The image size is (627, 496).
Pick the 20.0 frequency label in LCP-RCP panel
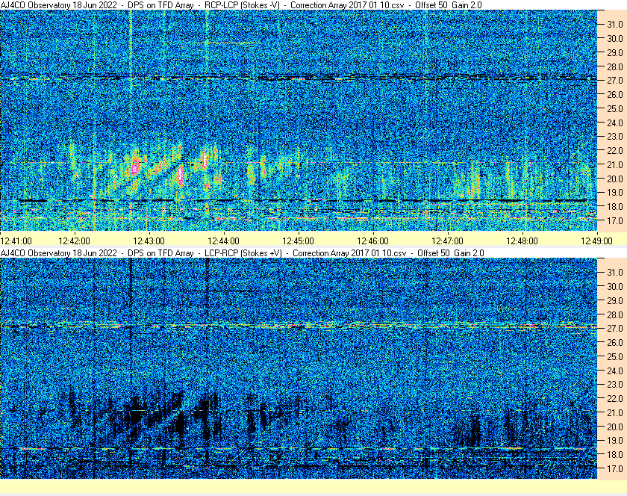tap(615, 427)
